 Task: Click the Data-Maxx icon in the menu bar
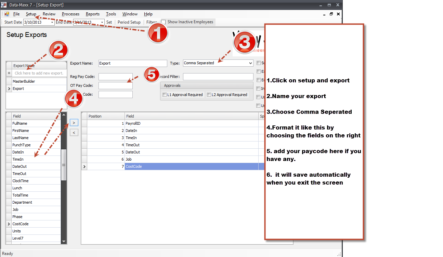7,14
